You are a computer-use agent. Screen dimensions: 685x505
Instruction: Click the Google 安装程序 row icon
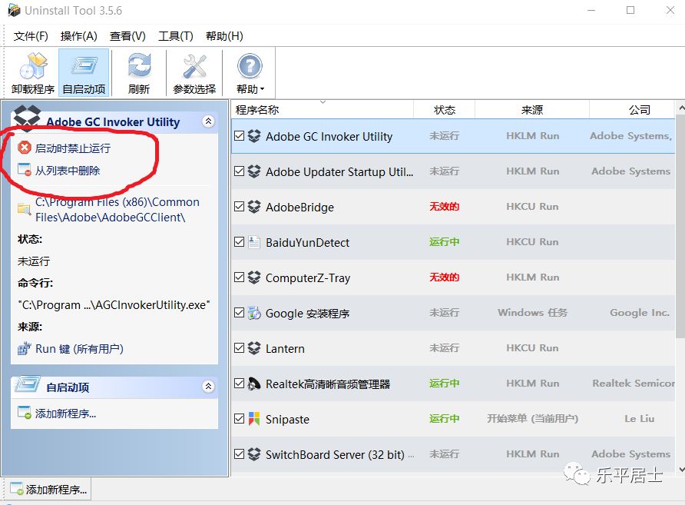[254, 313]
